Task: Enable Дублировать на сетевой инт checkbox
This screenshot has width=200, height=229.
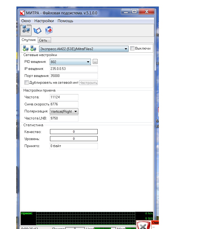Action: [x=26, y=82]
